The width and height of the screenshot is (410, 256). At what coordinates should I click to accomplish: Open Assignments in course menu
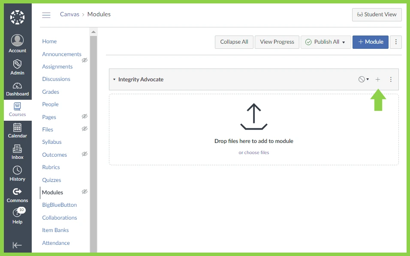57,66
